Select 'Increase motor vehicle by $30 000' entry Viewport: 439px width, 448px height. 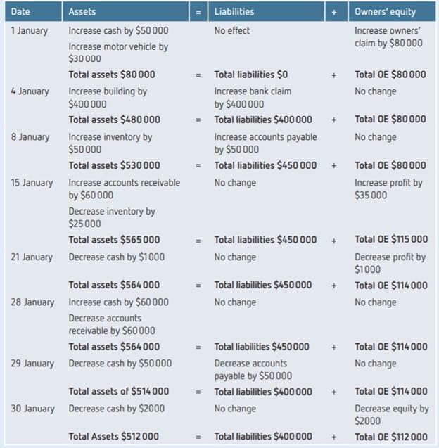coord(117,53)
